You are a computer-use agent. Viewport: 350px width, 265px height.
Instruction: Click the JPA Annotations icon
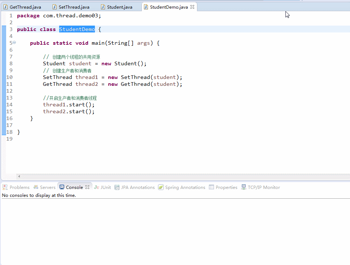tap(117, 187)
